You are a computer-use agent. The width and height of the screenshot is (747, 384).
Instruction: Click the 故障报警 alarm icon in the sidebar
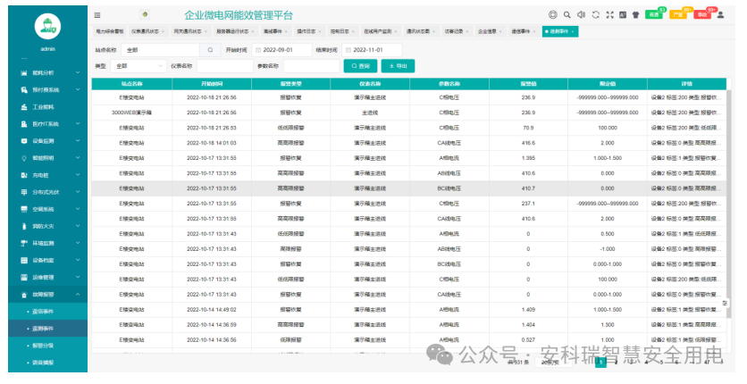click(24, 295)
